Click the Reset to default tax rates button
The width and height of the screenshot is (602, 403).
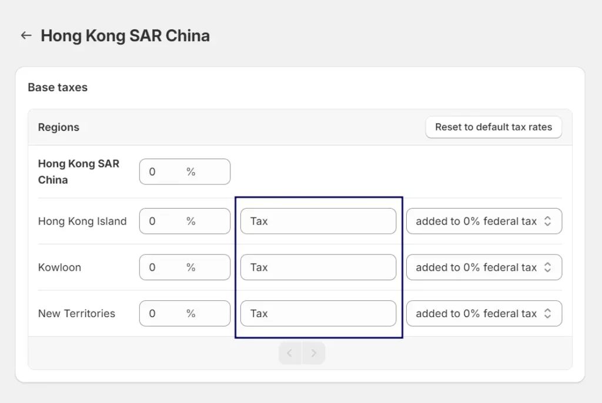click(493, 127)
